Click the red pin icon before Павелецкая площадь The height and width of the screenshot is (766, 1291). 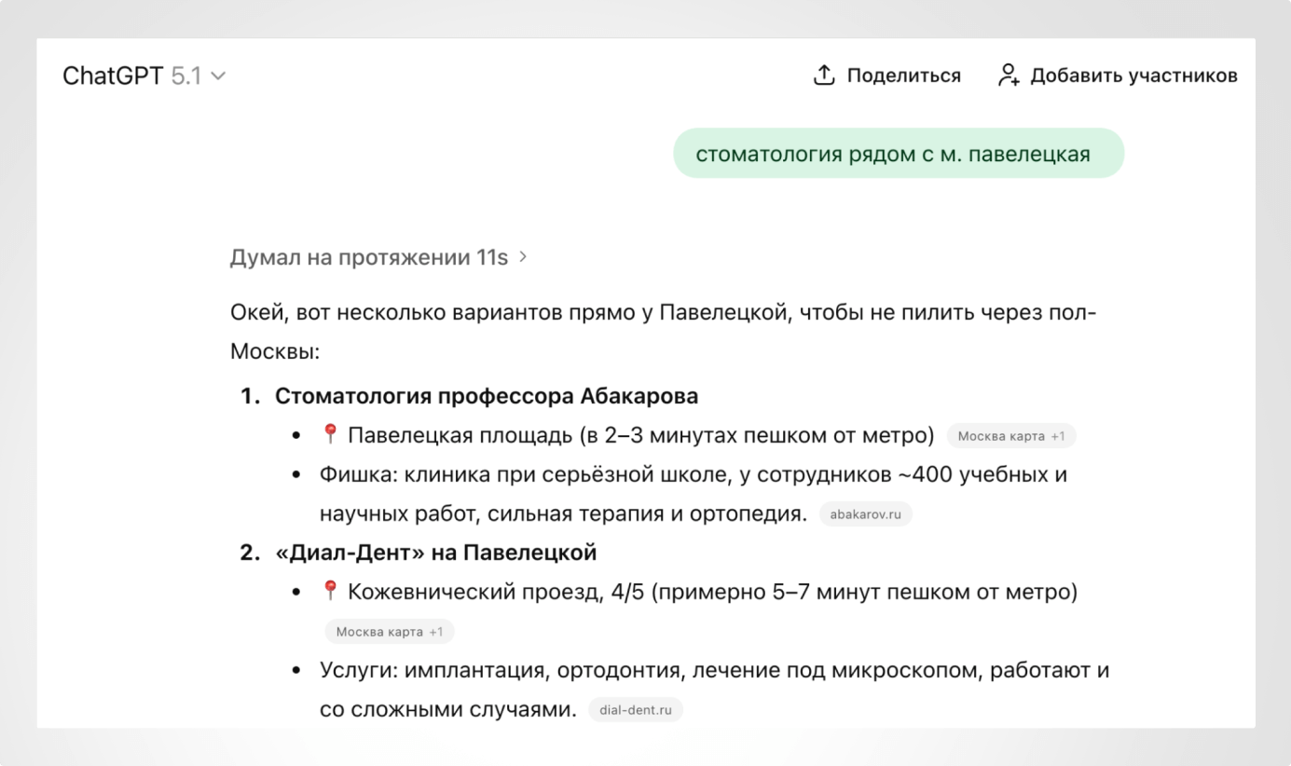(332, 434)
